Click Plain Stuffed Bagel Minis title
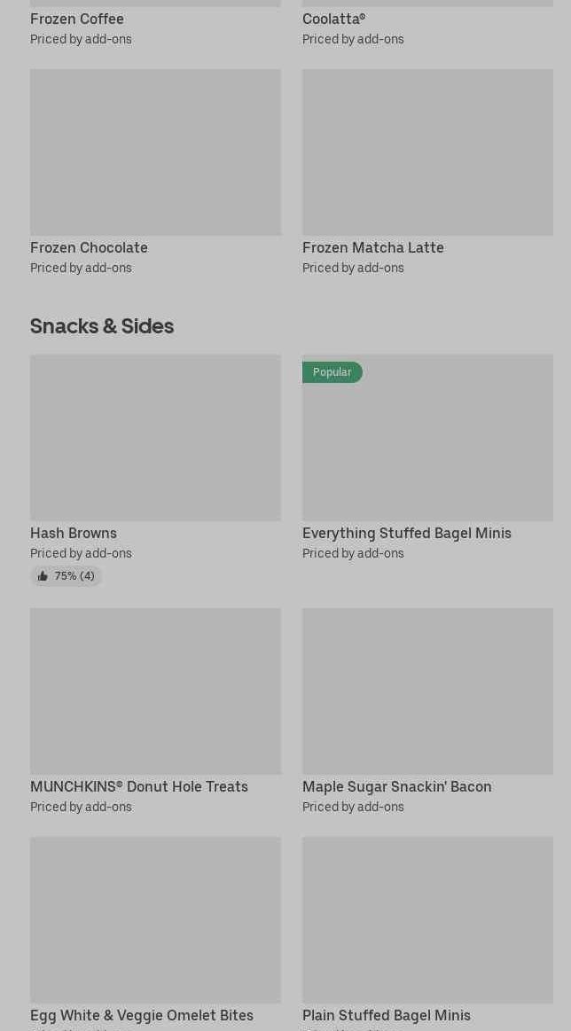Image resolution: width=571 pixels, height=1031 pixels. click(x=387, y=1015)
